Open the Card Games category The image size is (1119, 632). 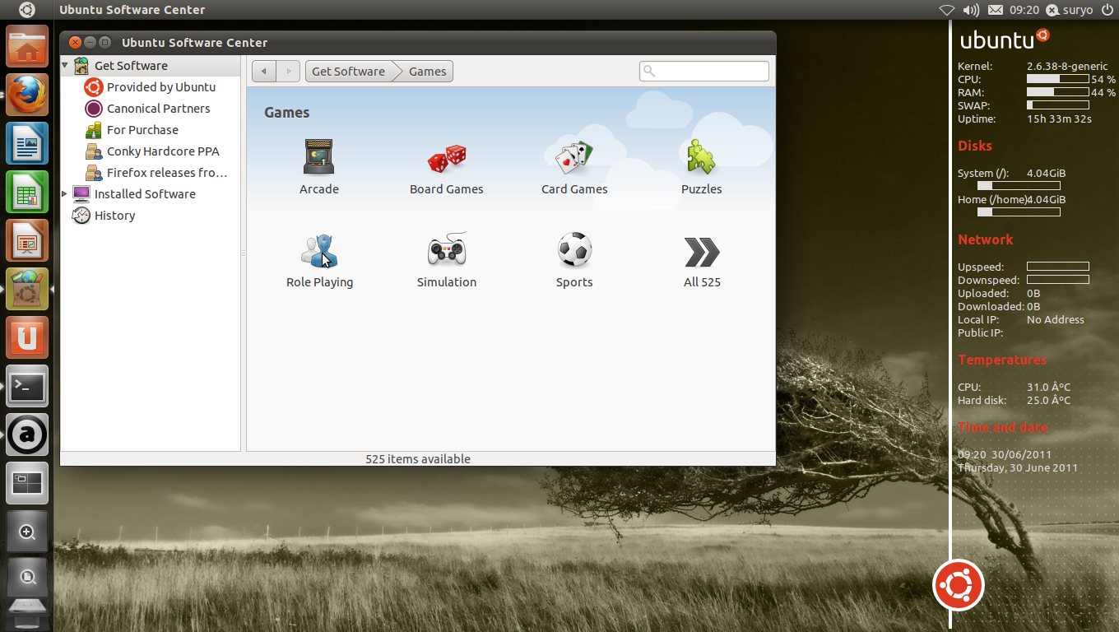pyautogui.click(x=574, y=167)
